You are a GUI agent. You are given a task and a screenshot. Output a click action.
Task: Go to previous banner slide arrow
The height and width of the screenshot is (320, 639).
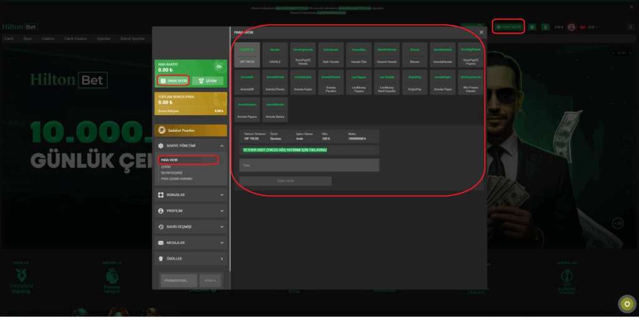pyautogui.click(x=613, y=54)
